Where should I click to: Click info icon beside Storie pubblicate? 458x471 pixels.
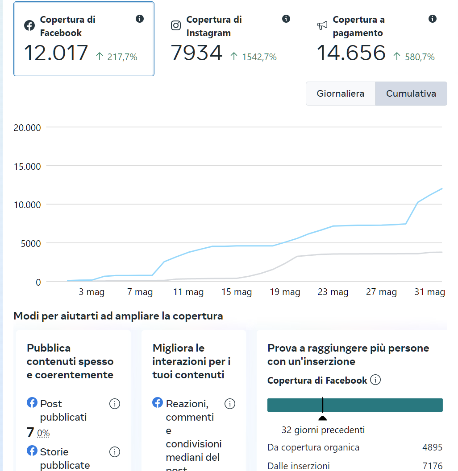tap(115, 452)
